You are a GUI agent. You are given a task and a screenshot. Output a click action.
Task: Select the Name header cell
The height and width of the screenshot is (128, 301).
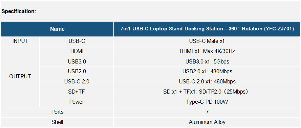(57, 29)
